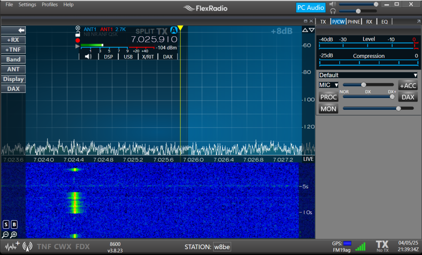Open the Display settings menu
422x255 pixels.
(x=14, y=79)
